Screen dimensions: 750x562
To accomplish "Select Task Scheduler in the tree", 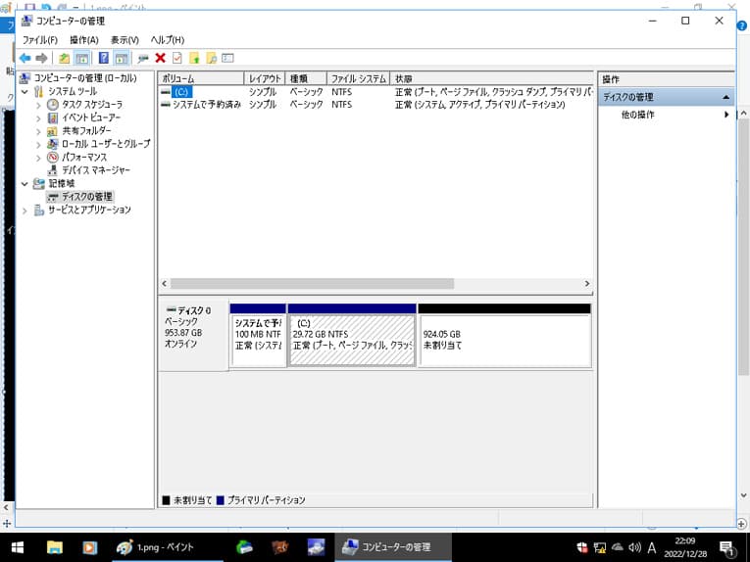I will tap(91, 104).
